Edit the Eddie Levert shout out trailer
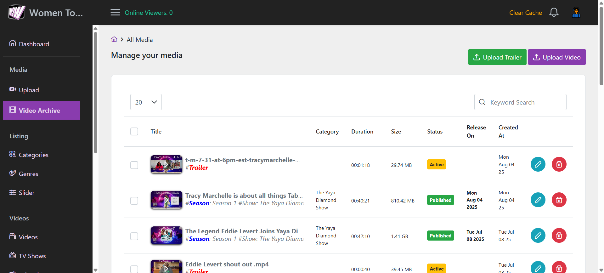 [538, 268]
